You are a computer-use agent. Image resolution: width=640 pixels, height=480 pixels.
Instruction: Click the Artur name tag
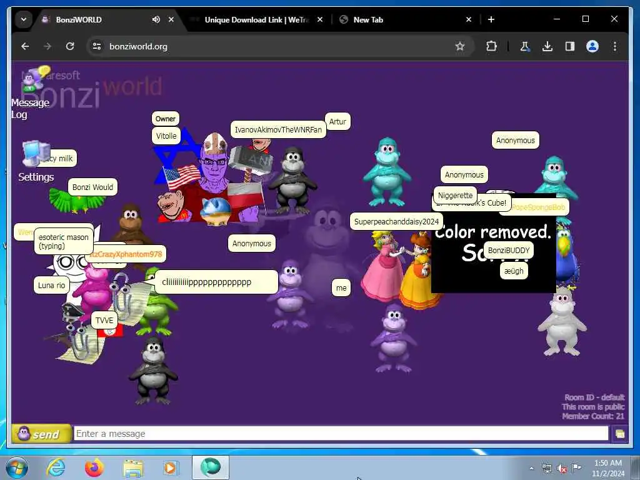(337, 122)
